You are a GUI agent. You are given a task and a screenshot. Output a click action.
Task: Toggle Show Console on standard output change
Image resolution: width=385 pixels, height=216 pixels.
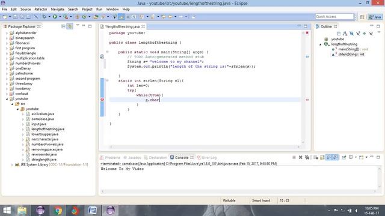click(x=329, y=157)
